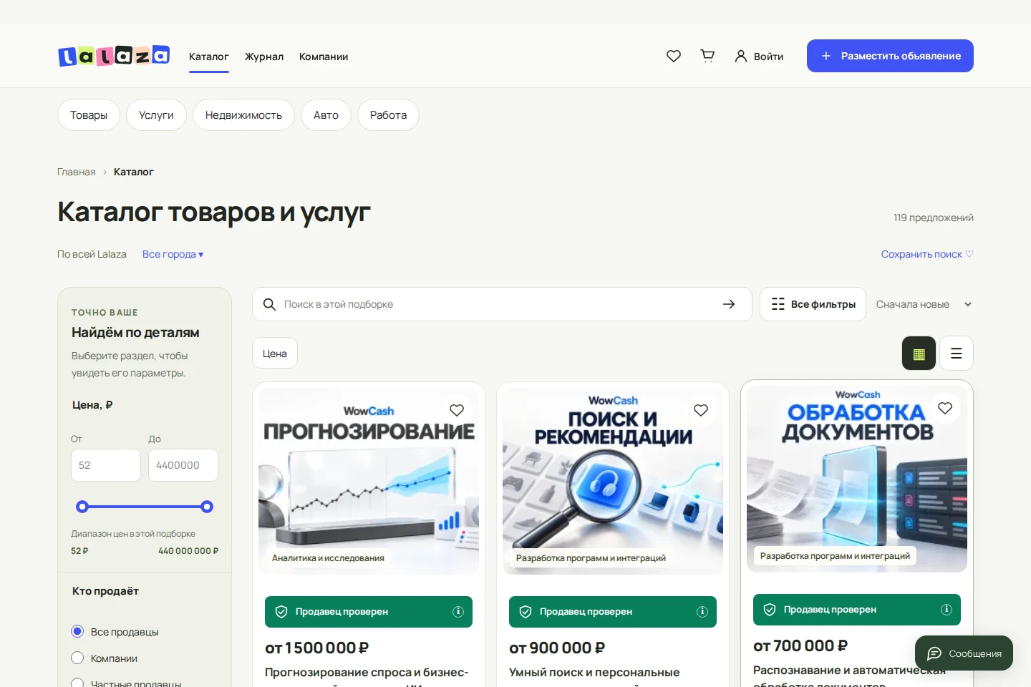The height and width of the screenshot is (687, 1031).
Task: Select Частные продавцы radio button
Action: click(77, 683)
